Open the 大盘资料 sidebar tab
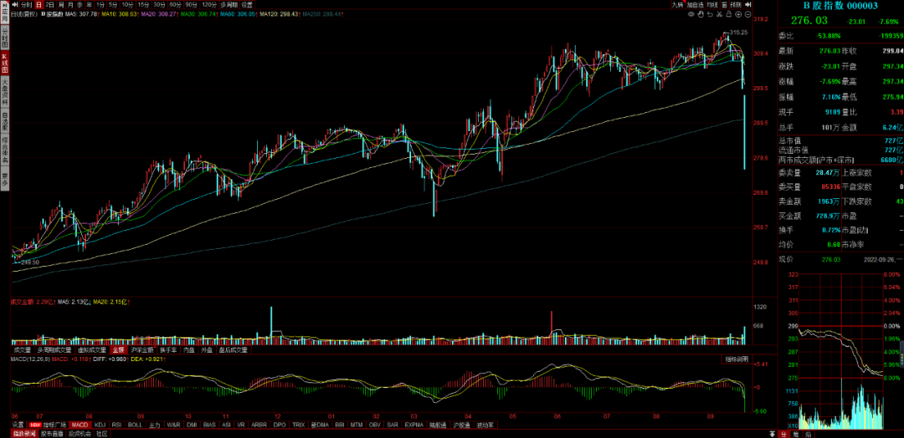Image resolution: width=904 pixels, height=438 pixels. [5, 90]
